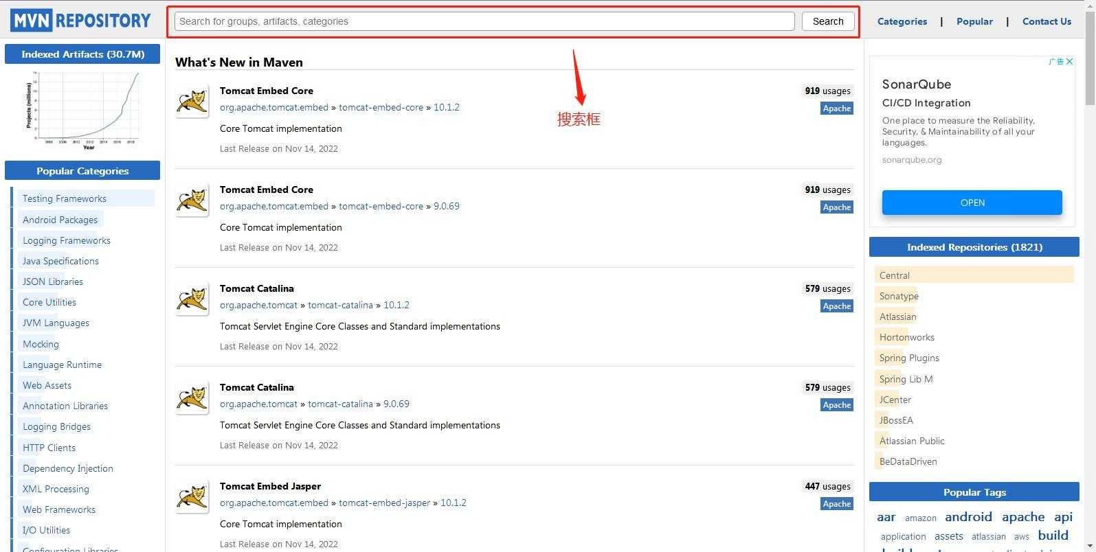
Task: Open the Atlassian Public repository
Action: pyautogui.click(x=912, y=441)
